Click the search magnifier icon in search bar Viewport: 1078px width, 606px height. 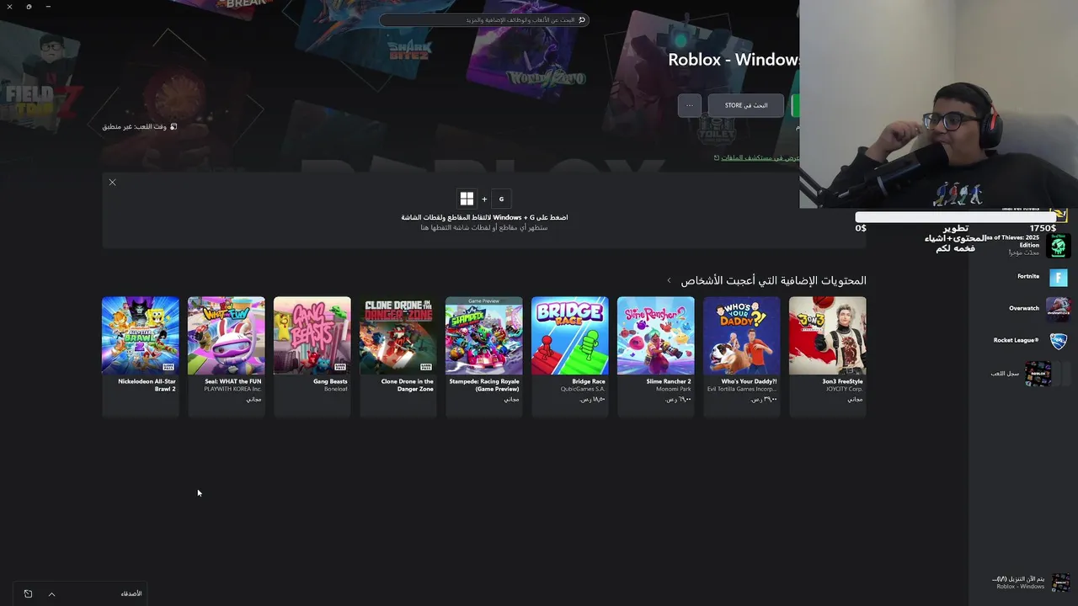click(x=582, y=19)
